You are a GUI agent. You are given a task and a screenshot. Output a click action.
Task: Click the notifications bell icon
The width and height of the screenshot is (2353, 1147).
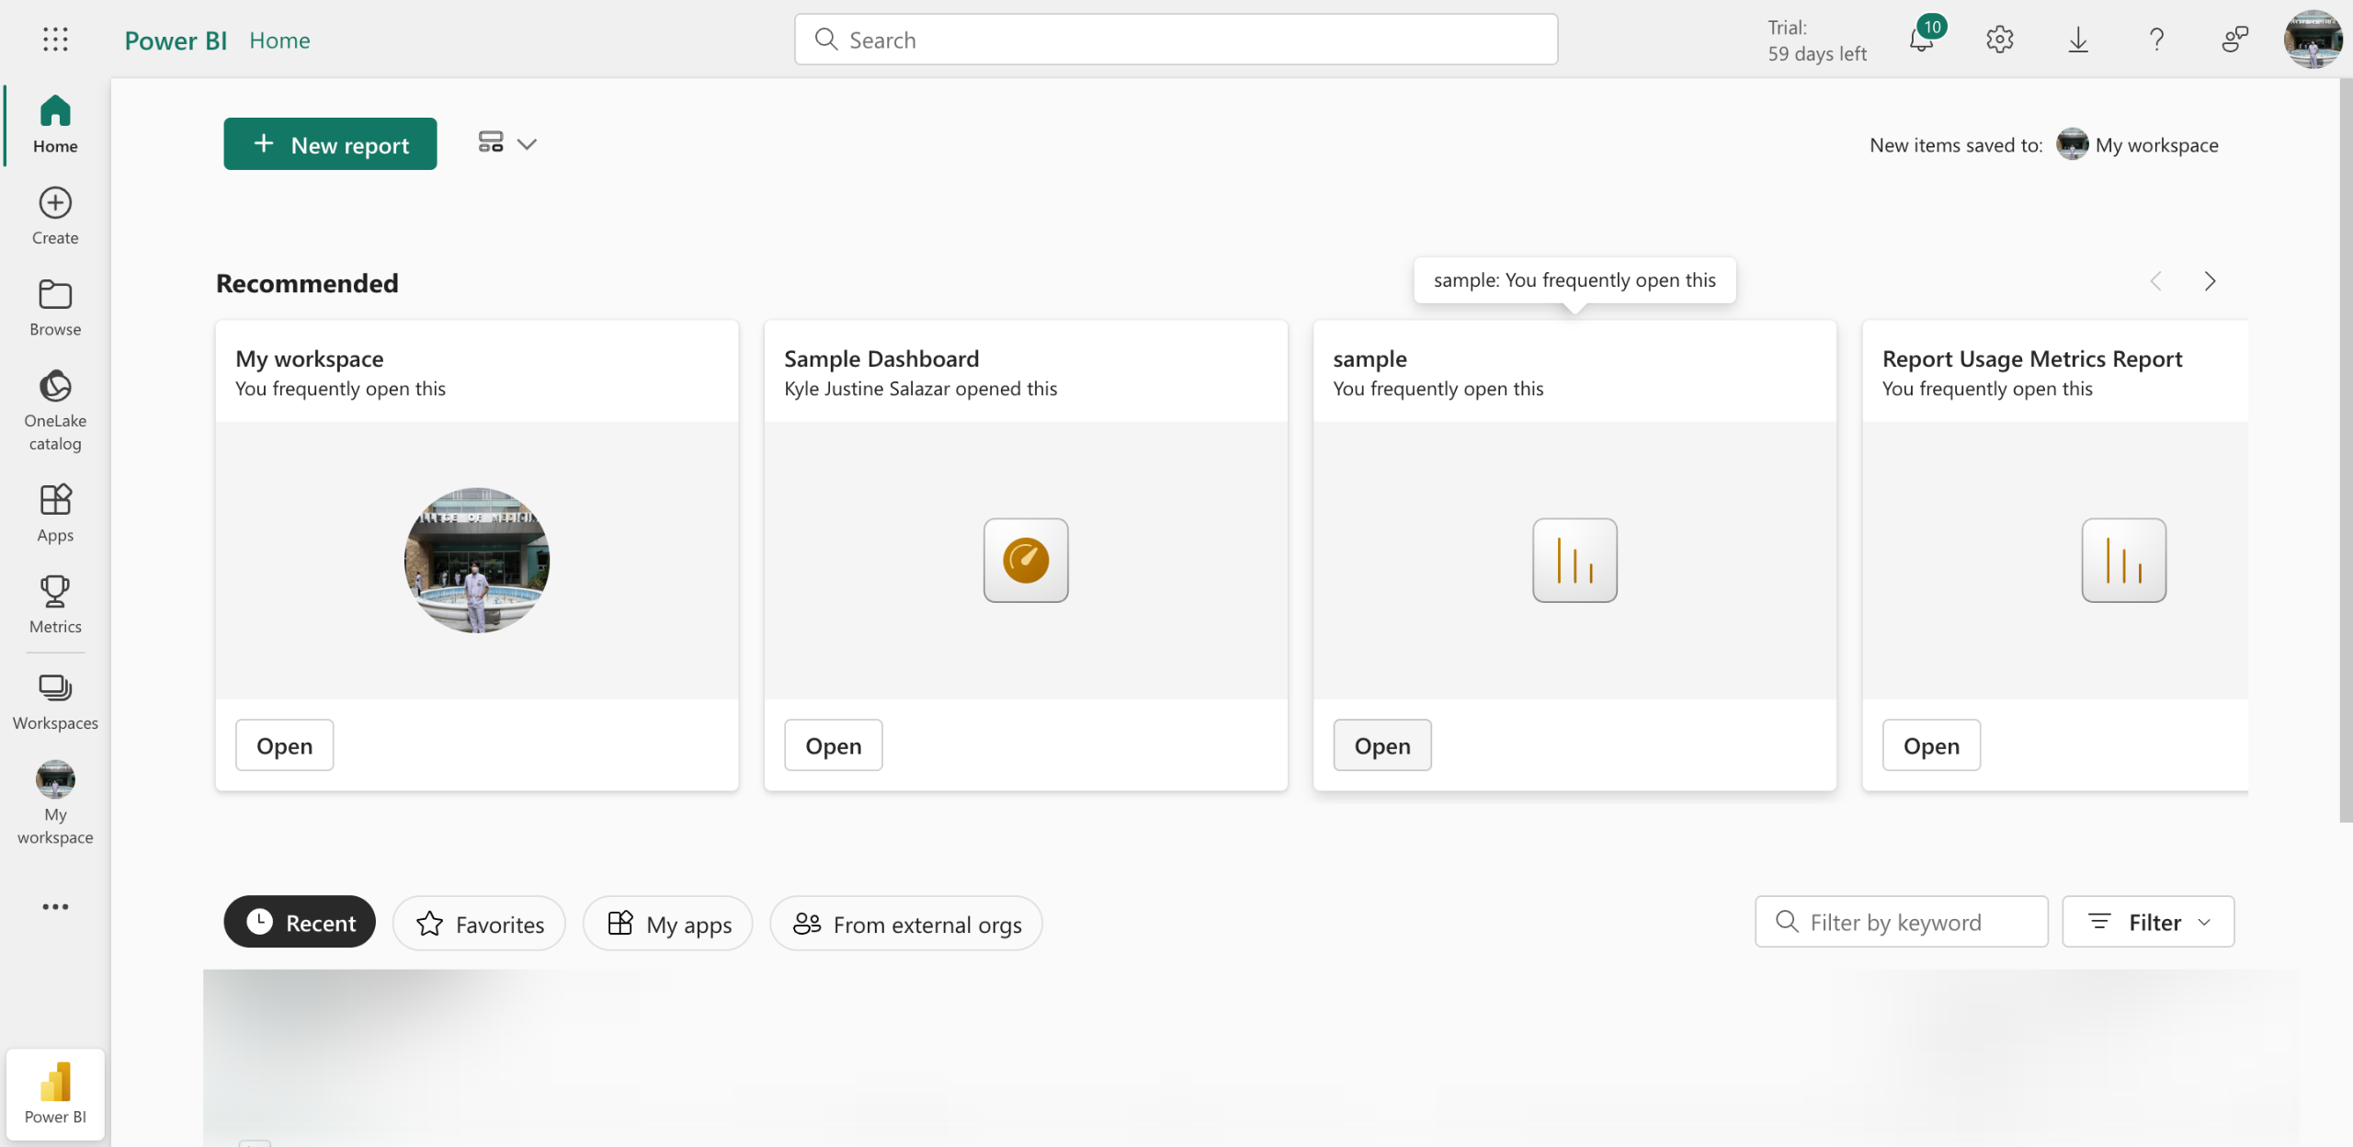click(1921, 40)
